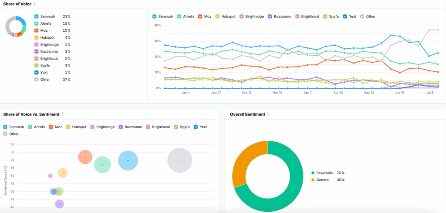Image resolution: width=446 pixels, height=213 pixels.
Task: Open info icon next to Share of Voice vs. Sentiment
Action: tap(63, 114)
